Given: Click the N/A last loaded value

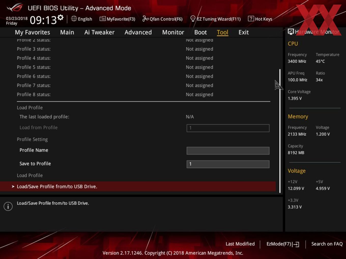Looking at the screenshot, I should coord(190,117).
